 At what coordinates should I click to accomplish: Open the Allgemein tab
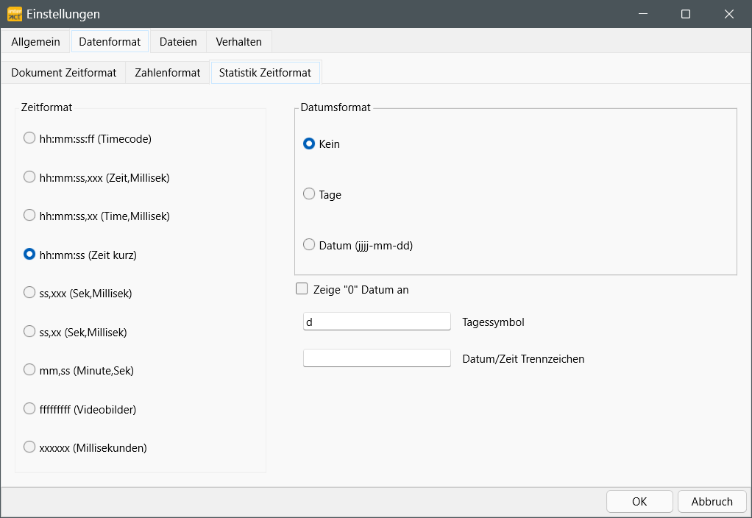click(x=35, y=42)
